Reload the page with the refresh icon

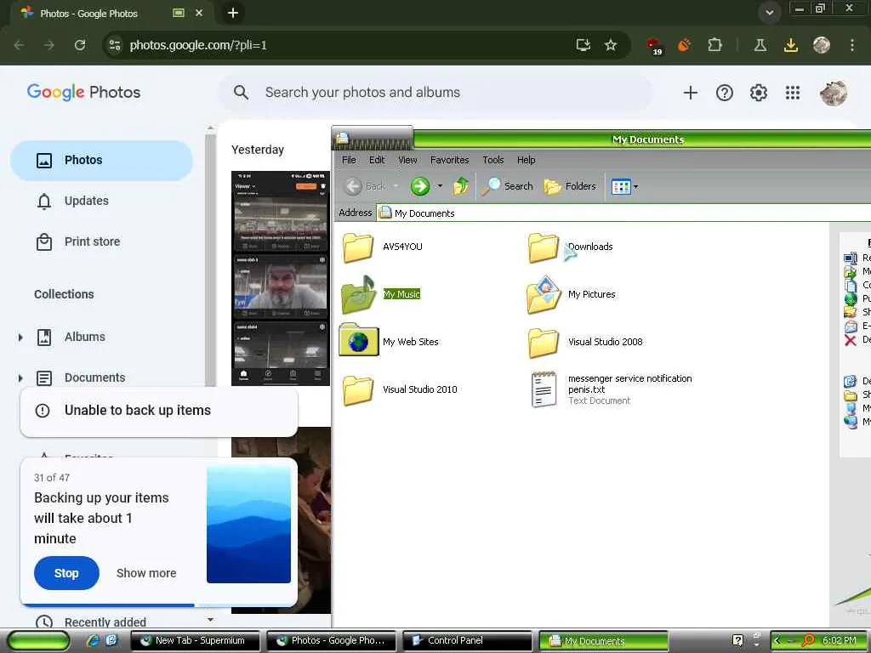tap(80, 45)
